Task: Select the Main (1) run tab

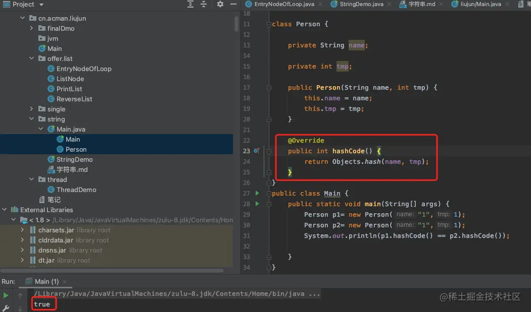Action: tap(42, 281)
